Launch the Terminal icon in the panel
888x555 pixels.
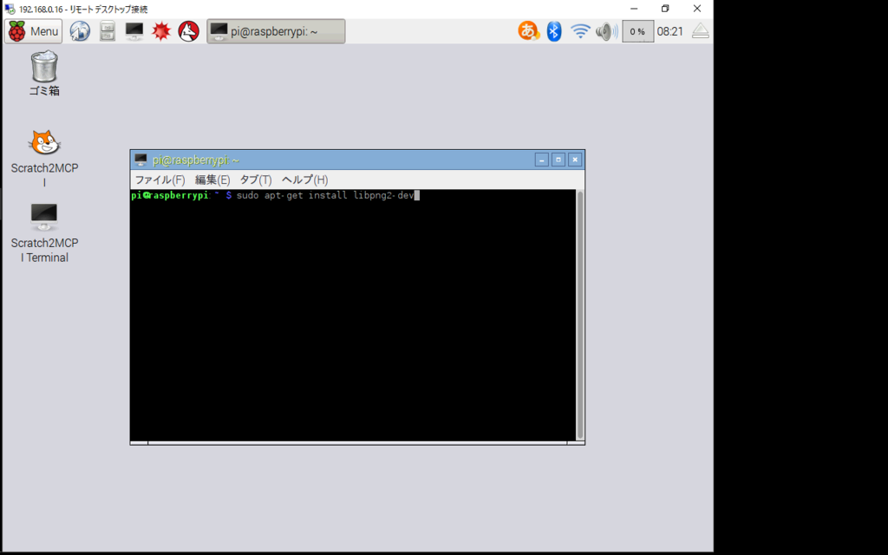point(134,31)
